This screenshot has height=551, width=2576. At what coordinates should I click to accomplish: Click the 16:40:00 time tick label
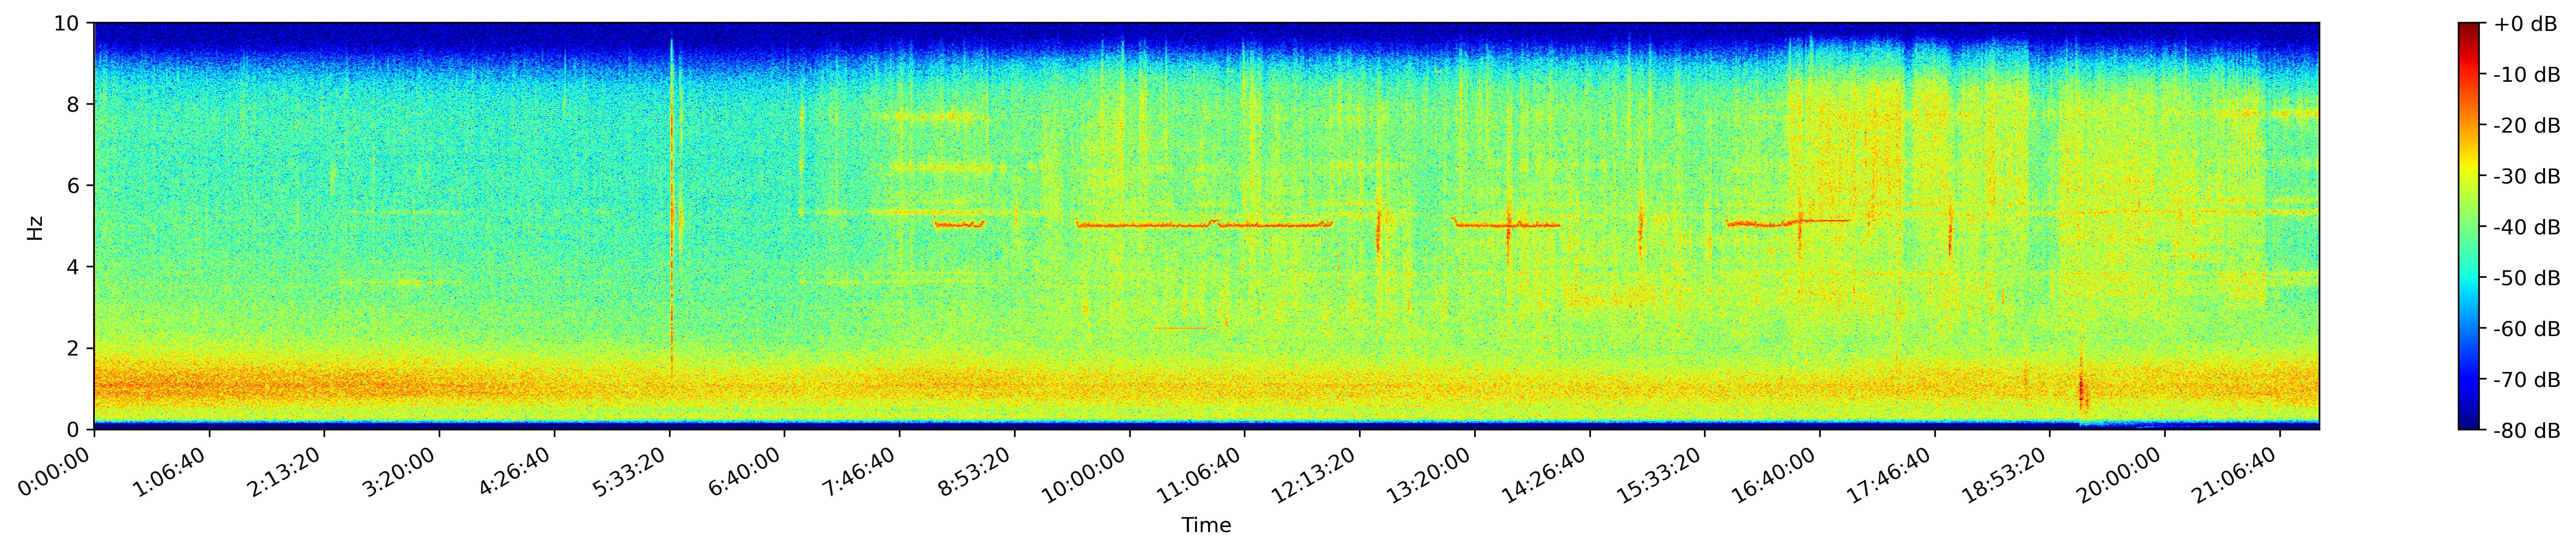[x=1777, y=474]
